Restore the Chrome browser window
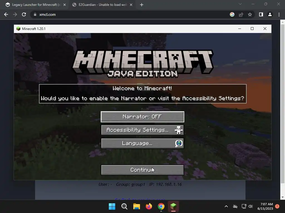Screen dimensions: 285x213 point(266,4)
